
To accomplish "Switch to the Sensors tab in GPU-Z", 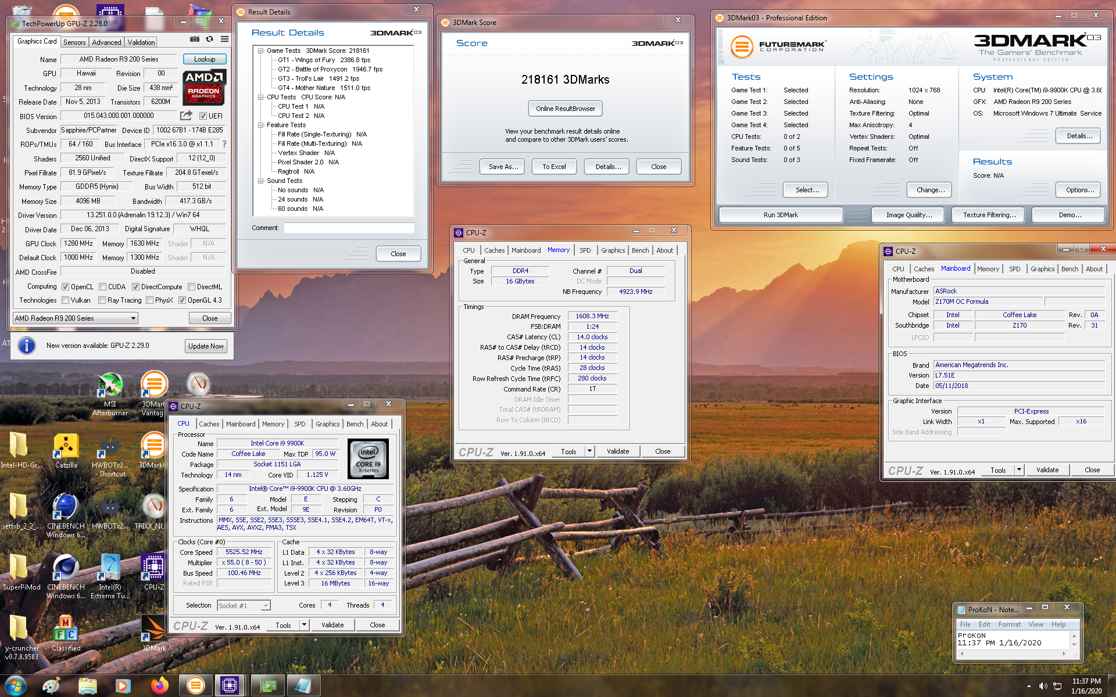I will 74,42.
